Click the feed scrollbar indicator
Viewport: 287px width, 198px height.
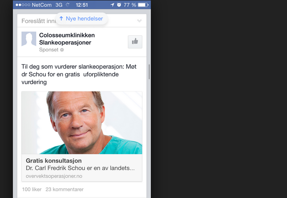[x=149, y=72]
